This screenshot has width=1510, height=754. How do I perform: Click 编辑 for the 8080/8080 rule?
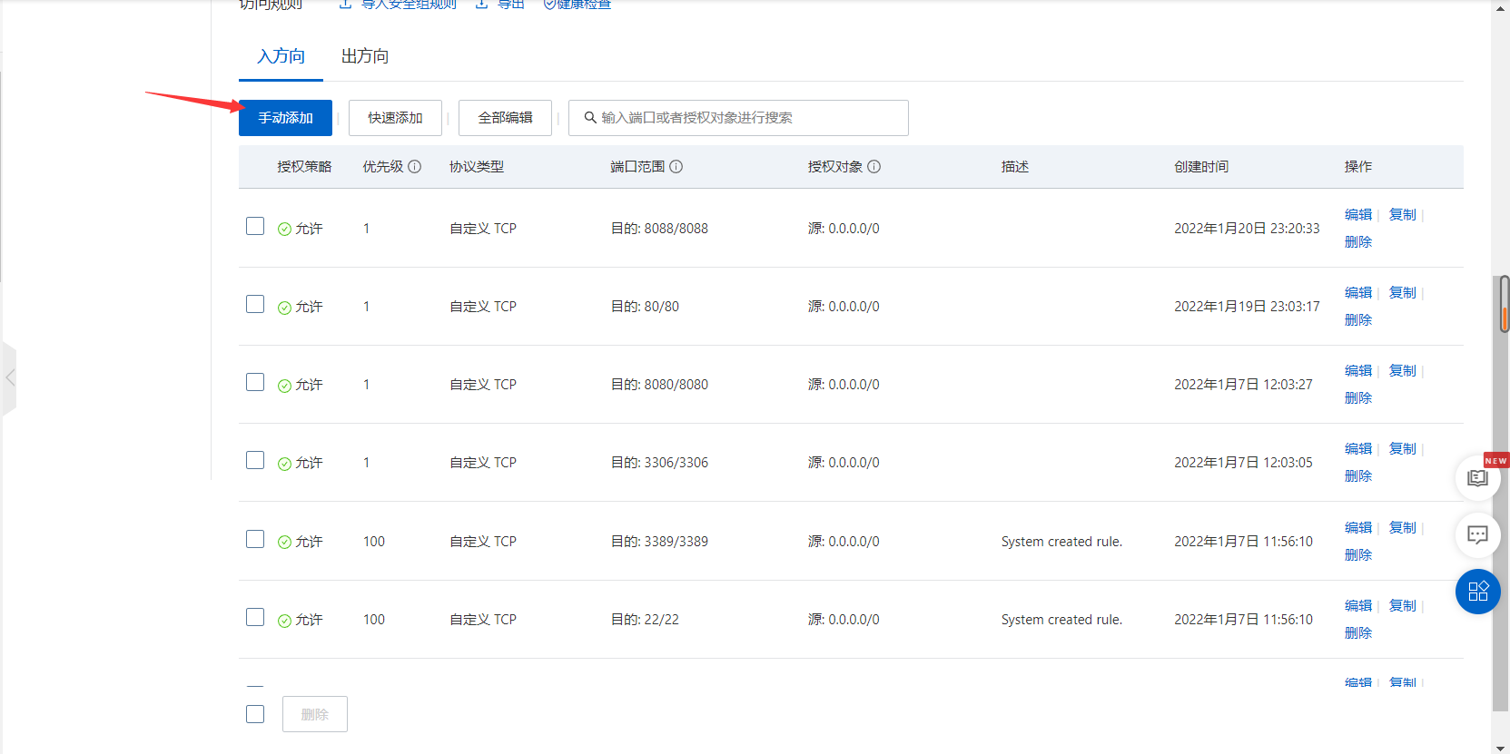(x=1358, y=371)
